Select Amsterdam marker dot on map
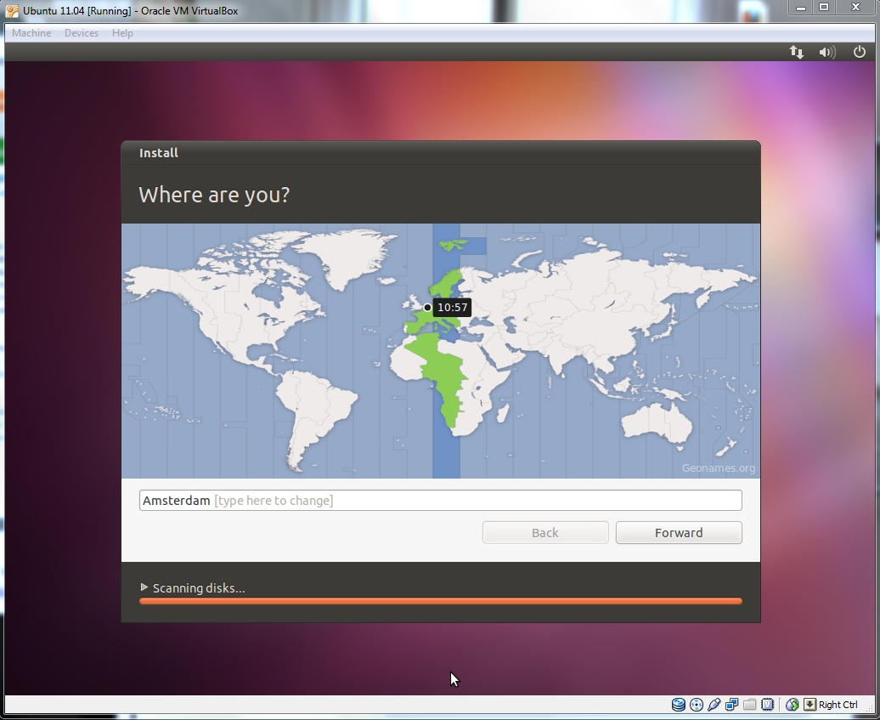 pos(427,307)
